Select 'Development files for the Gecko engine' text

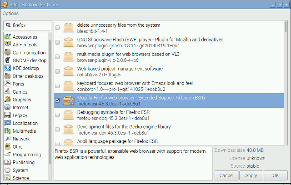pos(124,127)
